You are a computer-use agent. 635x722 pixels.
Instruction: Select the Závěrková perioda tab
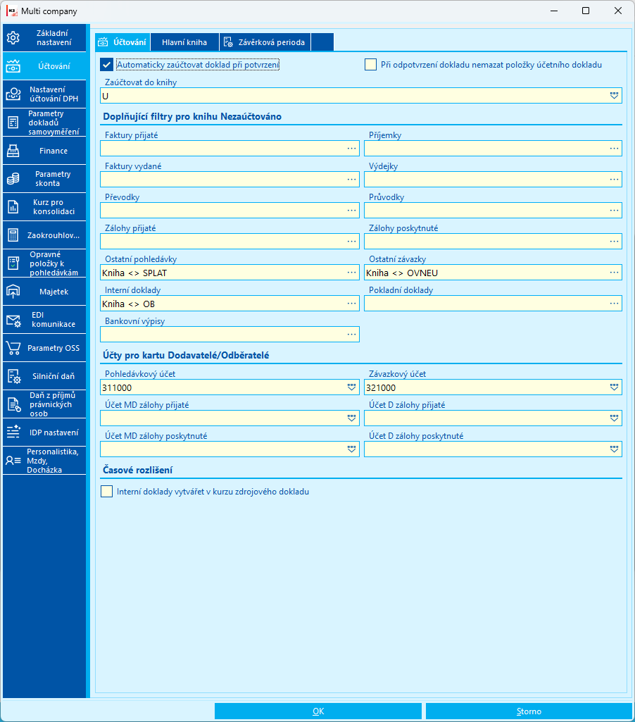pyautogui.click(x=265, y=42)
